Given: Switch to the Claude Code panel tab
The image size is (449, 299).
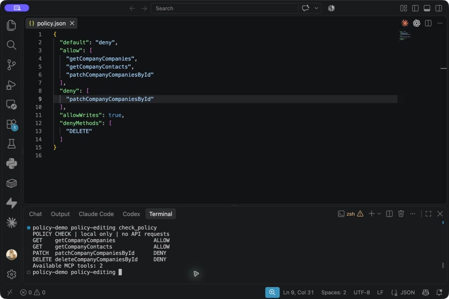Looking at the screenshot, I should (96, 214).
